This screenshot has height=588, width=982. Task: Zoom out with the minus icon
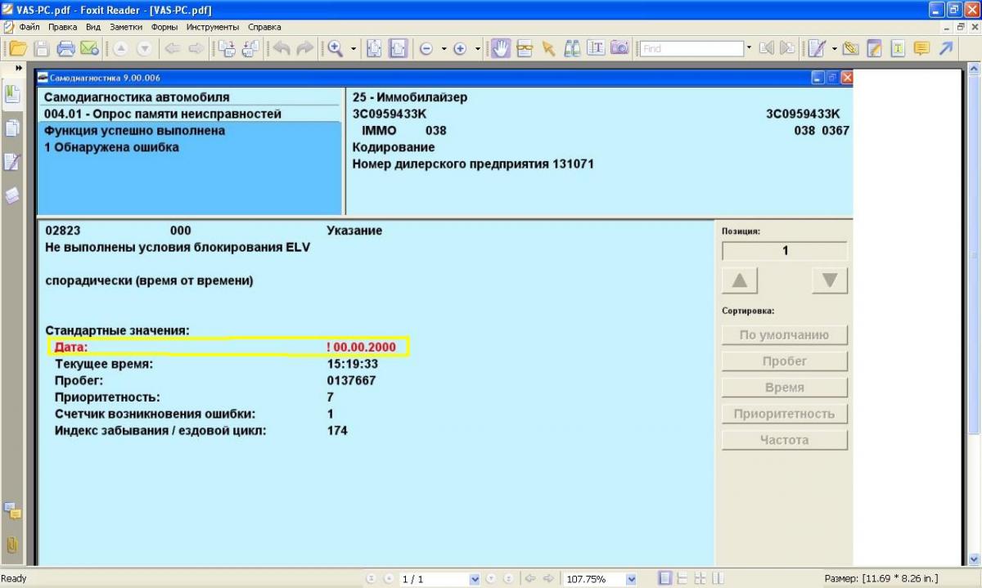pyautogui.click(x=426, y=48)
